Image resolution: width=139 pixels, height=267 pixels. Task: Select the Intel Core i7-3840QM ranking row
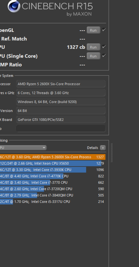coord(53,195)
